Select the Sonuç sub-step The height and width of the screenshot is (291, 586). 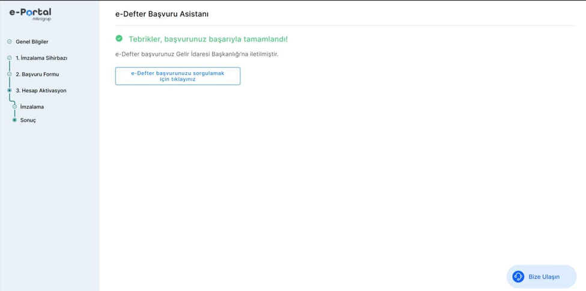pyautogui.click(x=28, y=120)
